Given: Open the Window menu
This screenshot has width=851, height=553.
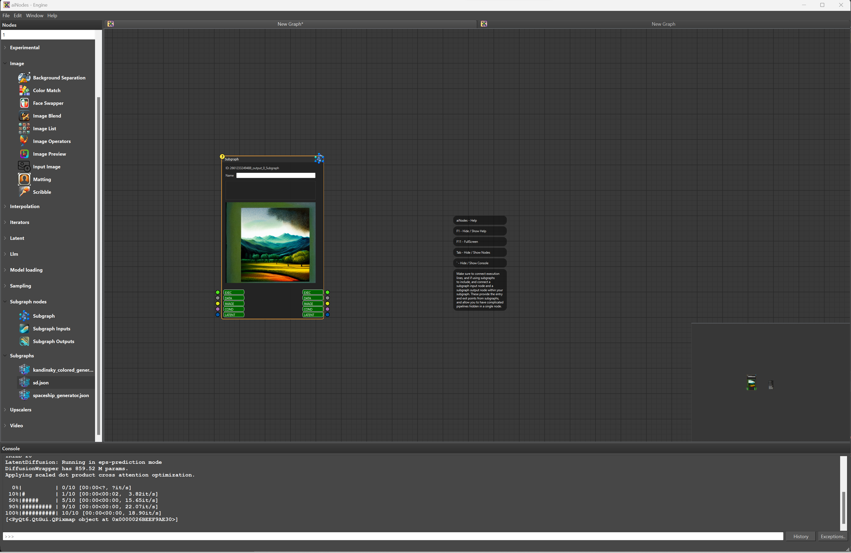Looking at the screenshot, I should [x=34, y=15].
